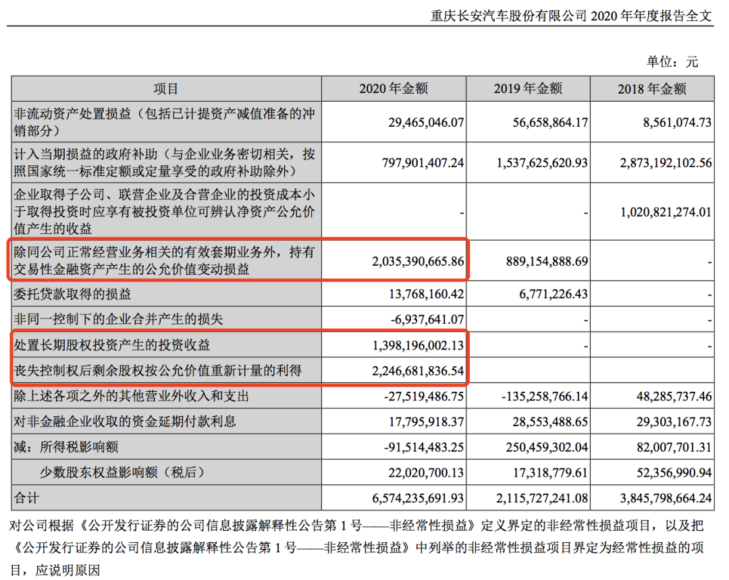This screenshot has width=729, height=580.
Task: Click the 2020 年金额 column header
Action: click(x=394, y=89)
